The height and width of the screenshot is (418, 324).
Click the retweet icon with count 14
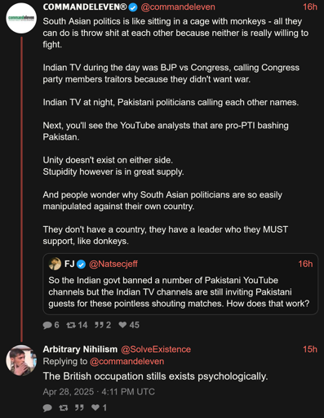(x=71, y=325)
